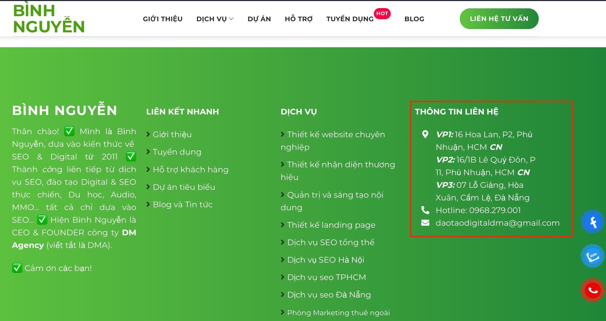Click the chevron arrow before Thiết kế landing page

coord(283,225)
